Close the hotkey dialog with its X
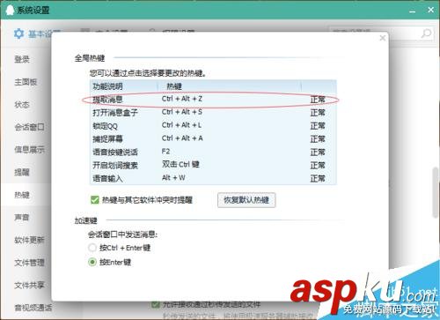The image size is (440, 320). [x=383, y=38]
